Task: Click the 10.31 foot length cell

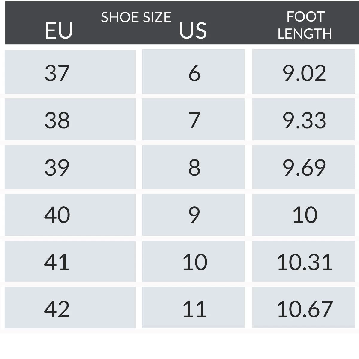Action: coord(304,261)
